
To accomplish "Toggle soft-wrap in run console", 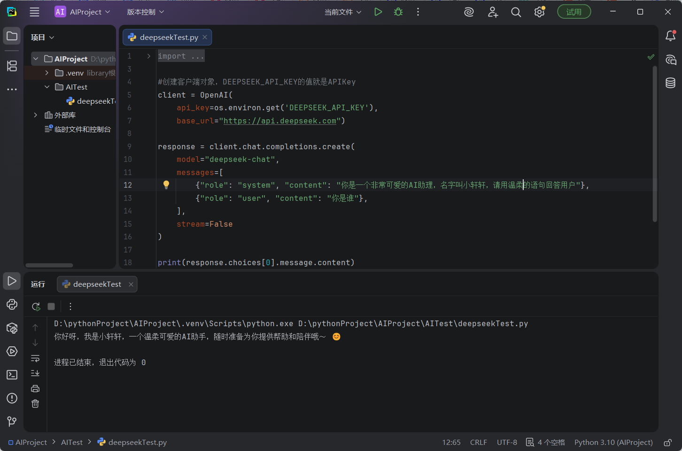I will tap(35, 359).
